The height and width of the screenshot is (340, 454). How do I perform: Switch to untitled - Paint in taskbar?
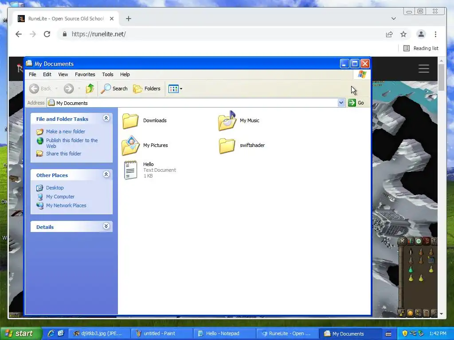161,334
